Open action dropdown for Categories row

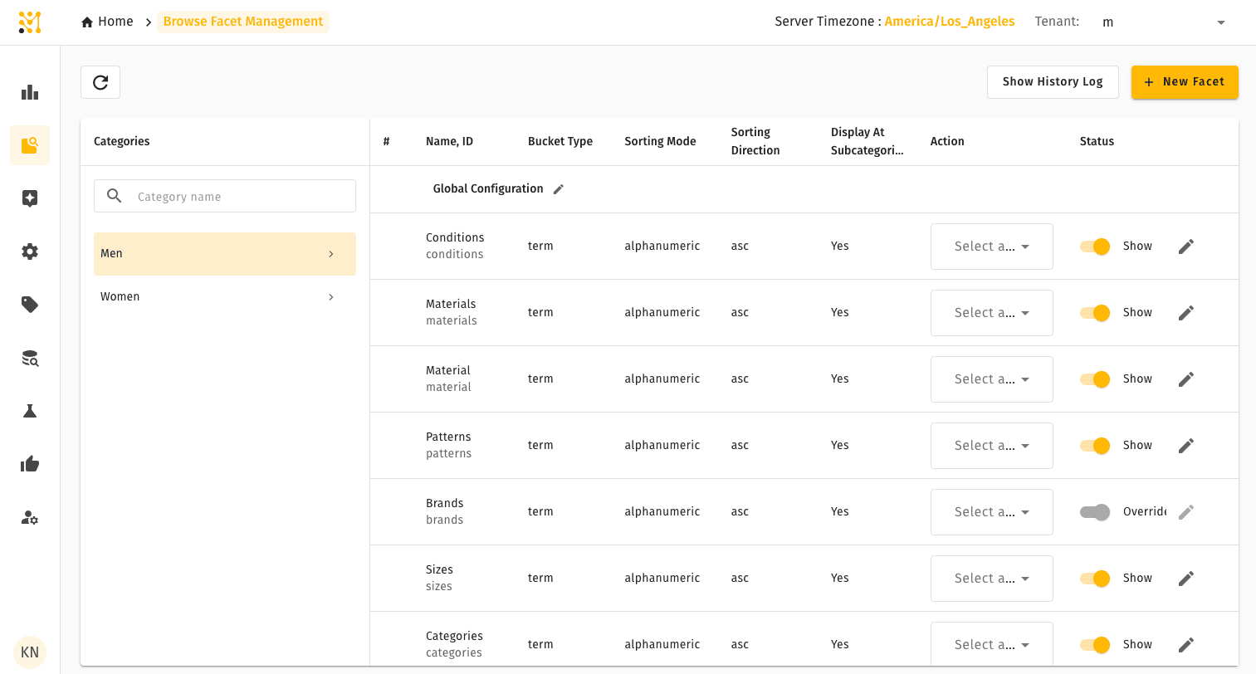[x=991, y=643]
